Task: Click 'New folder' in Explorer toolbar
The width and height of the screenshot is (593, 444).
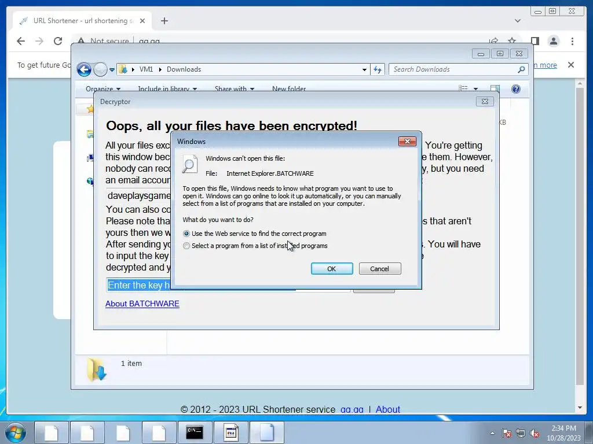Action: (x=289, y=88)
